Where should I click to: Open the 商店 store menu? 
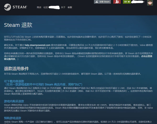click(x=39, y=7)
